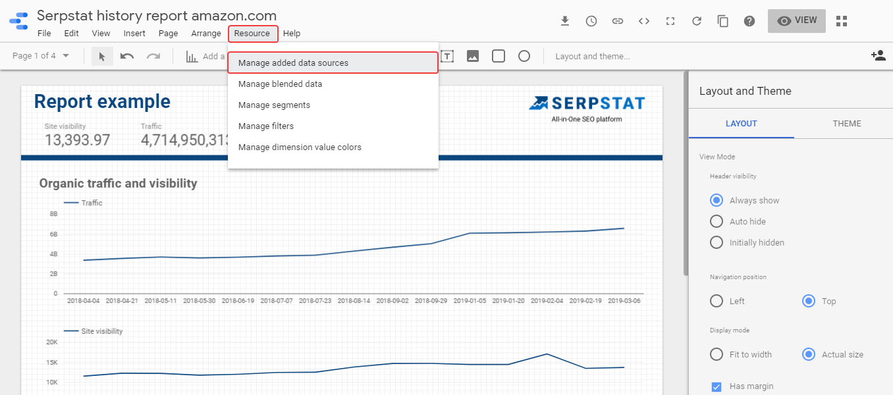The width and height of the screenshot is (893, 395).
Task: Select Always show header visibility
Action: pyautogui.click(x=717, y=200)
